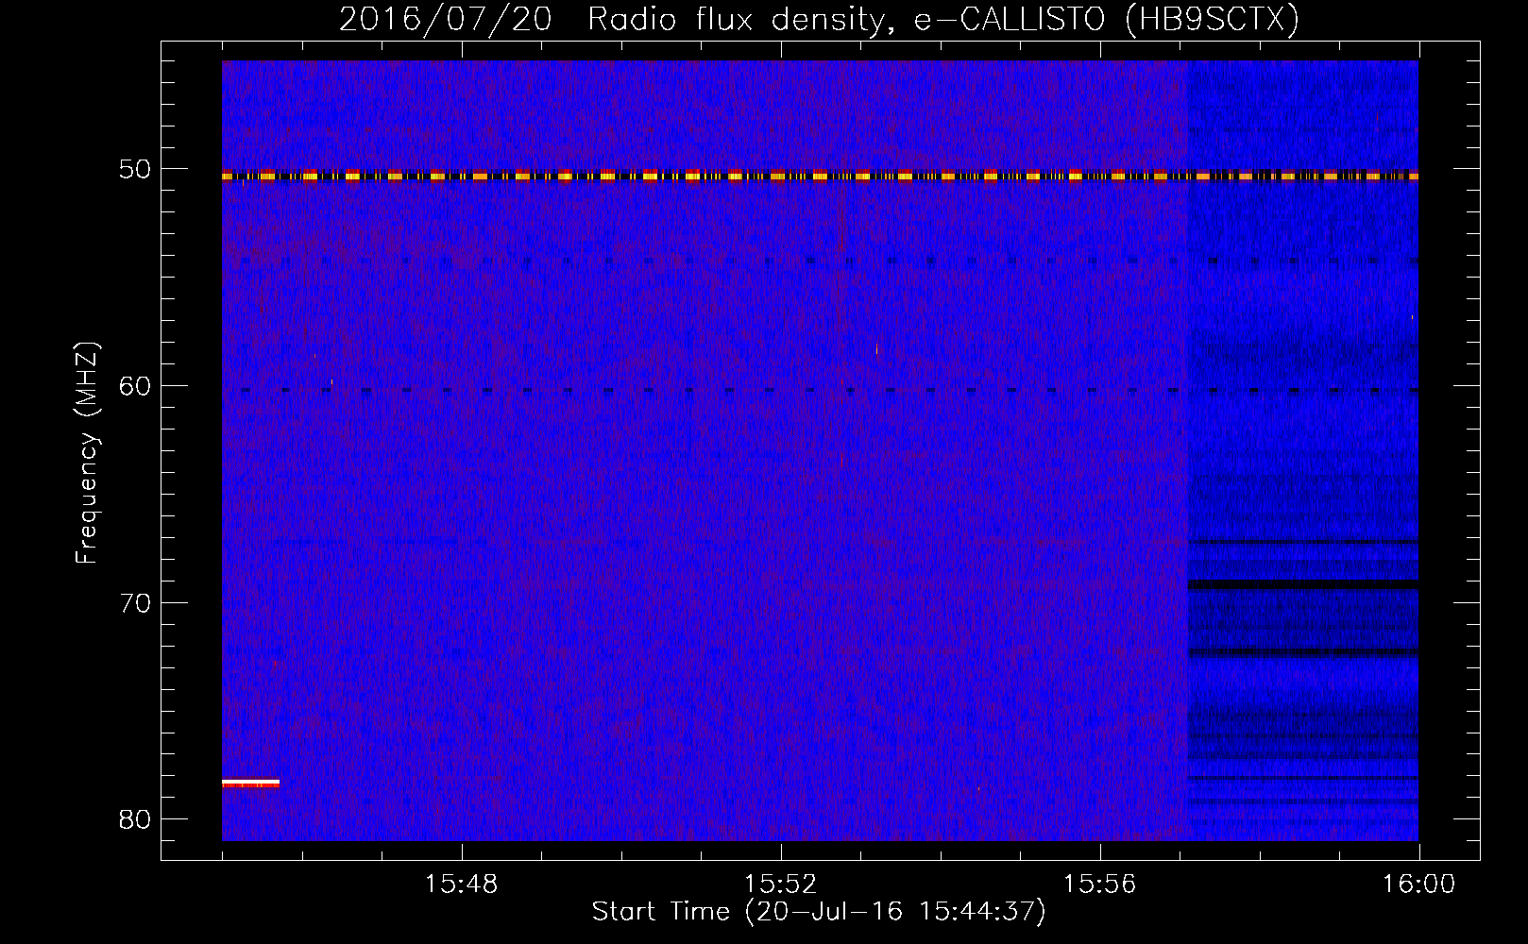Click the 50 frequency tick label
The height and width of the screenshot is (944, 1528).
click(136, 170)
